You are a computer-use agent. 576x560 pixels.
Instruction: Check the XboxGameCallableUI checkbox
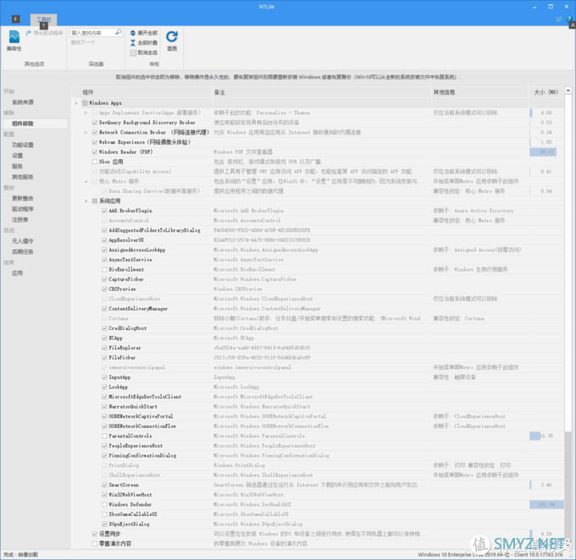point(104,514)
